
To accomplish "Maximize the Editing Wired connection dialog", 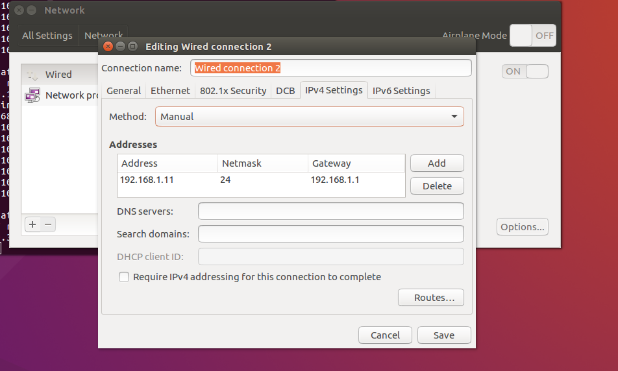I will coord(133,47).
